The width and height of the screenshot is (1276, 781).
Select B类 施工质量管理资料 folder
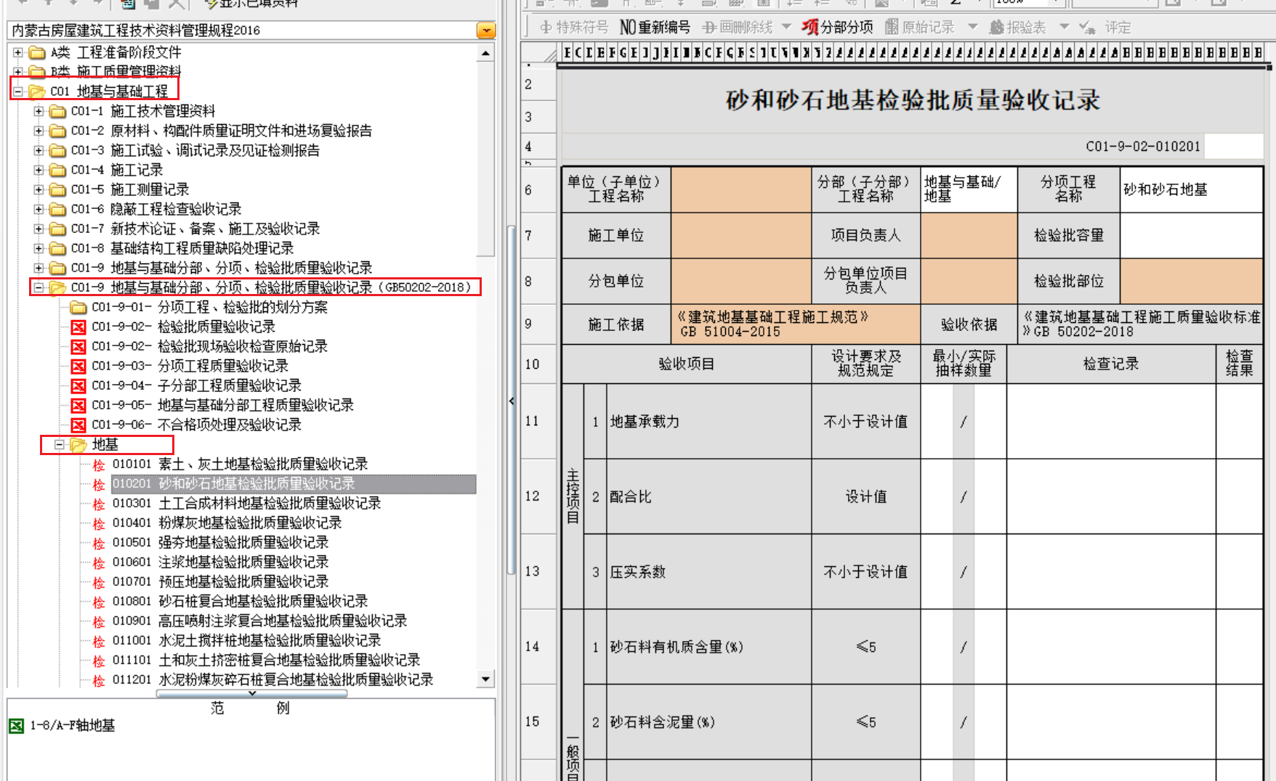[116, 71]
